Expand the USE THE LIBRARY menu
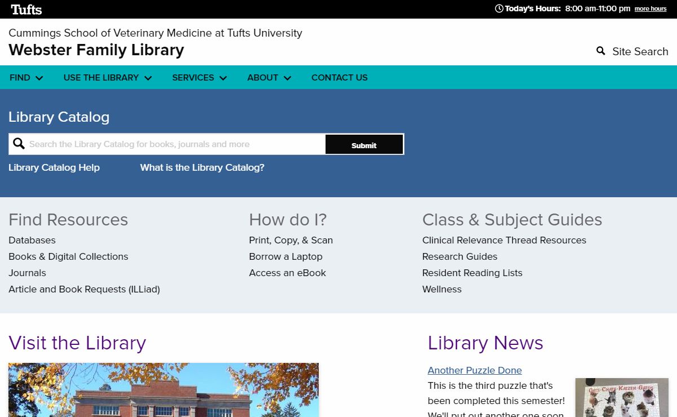The image size is (677, 417). click(108, 78)
